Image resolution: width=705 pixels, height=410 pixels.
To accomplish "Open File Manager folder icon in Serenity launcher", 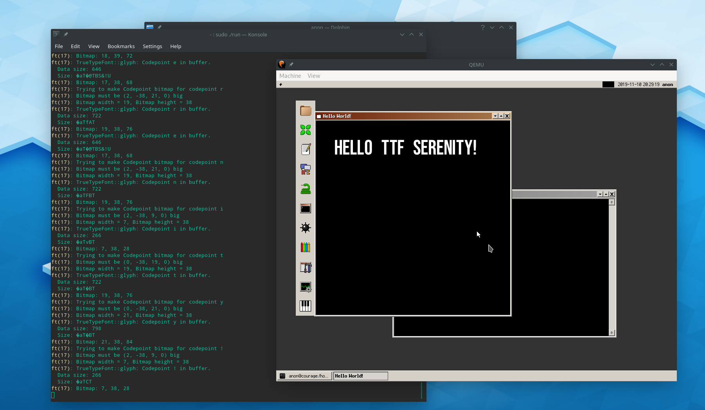I will tap(306, 111).
